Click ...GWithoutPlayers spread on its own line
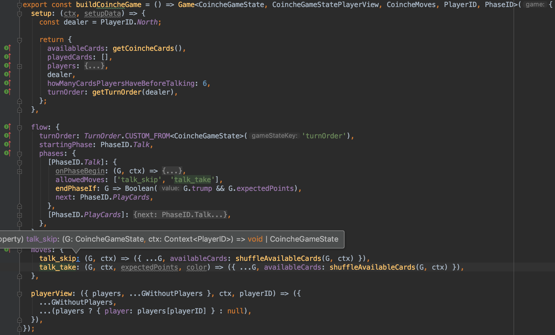 (76, 302)
